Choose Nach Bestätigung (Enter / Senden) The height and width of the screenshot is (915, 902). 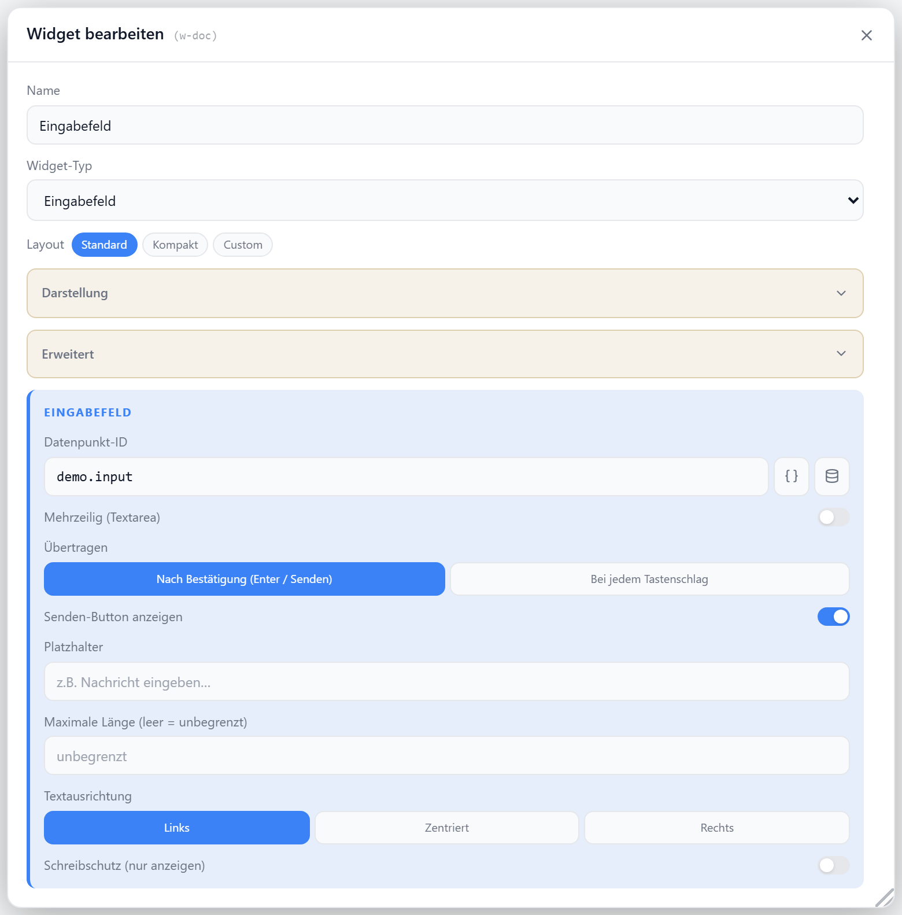coord(245,579)
